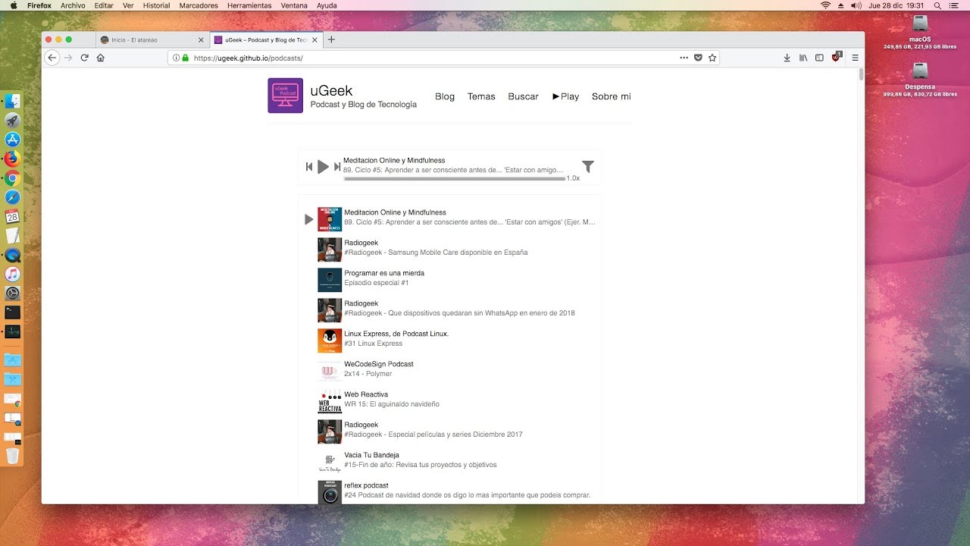Open the Temas page
The width and height of the screenshot is (970, 546).
[481, 96]
